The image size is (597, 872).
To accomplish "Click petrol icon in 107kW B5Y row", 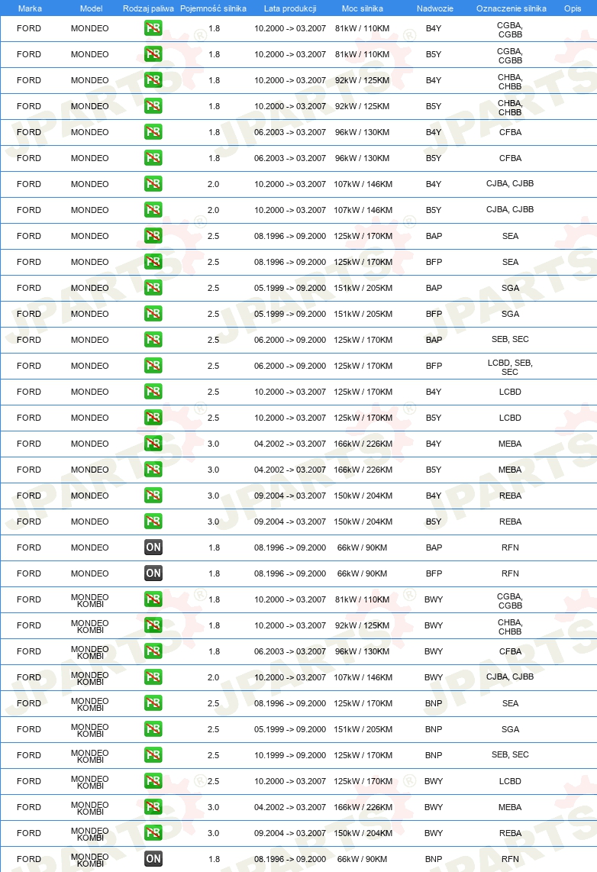I will click(x=153, y=210).
